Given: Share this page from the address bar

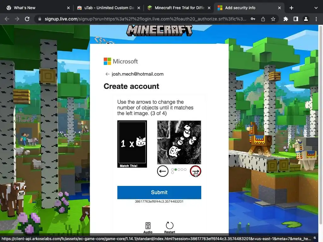Looking at the screenshot, I should 263,19.
